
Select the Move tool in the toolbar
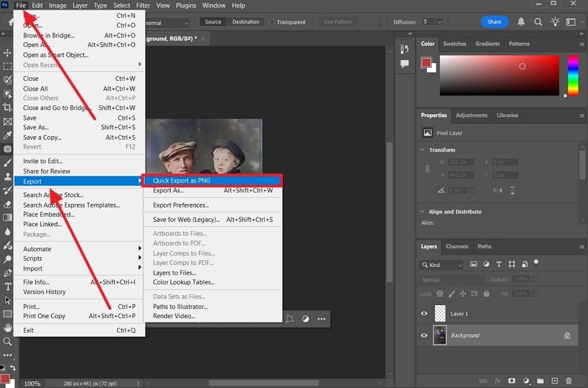(x=8, y=53)
